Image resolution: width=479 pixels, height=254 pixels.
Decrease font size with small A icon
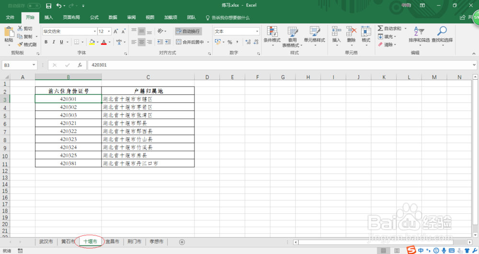(124, 32)
